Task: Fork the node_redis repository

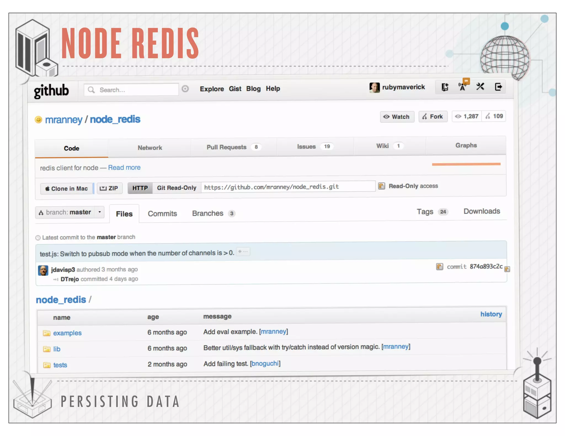Action: click(x=433, y=117)
